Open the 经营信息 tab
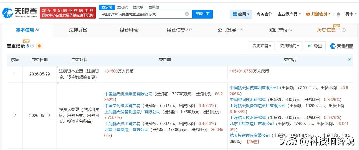The width and height of the screenshot is (359, 150). [179, 30]
